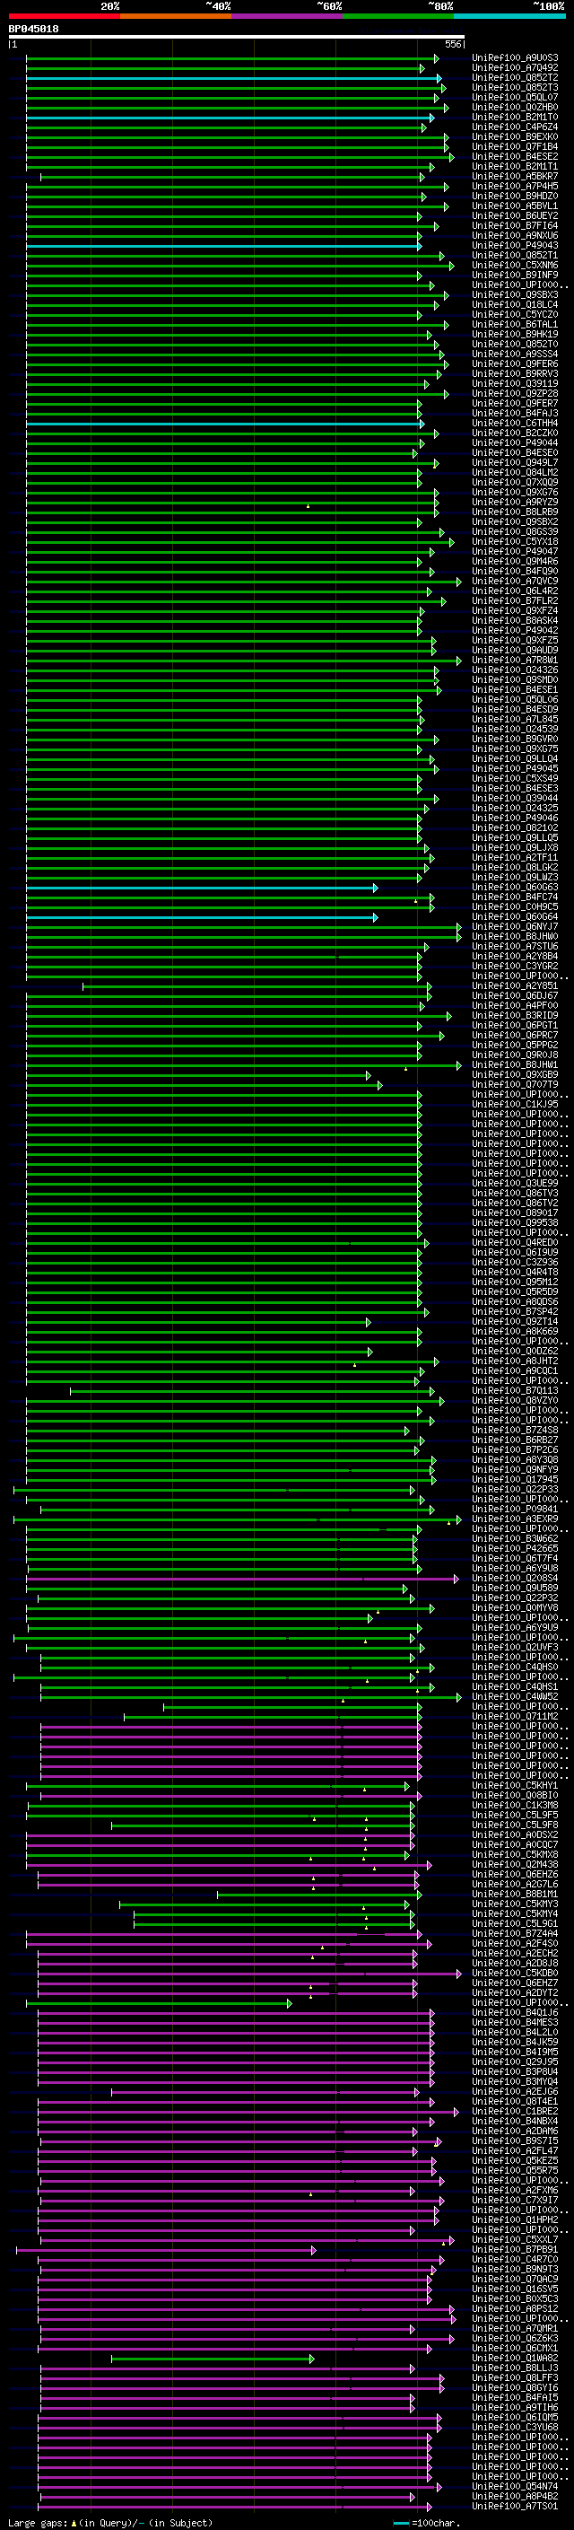Select hit label UniRef100_A2ECH2
574x2530 pixels.
click(x=515, y=1954)
